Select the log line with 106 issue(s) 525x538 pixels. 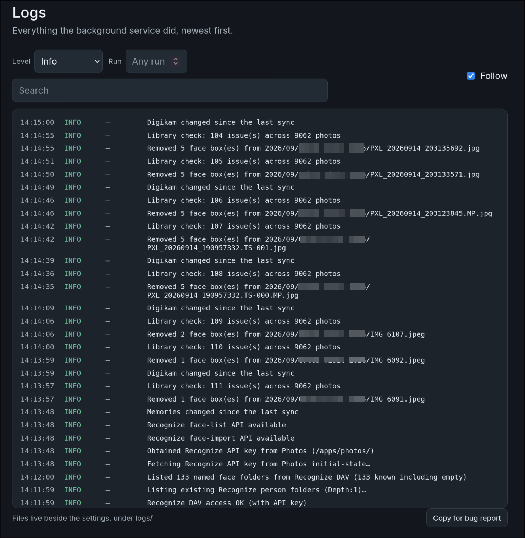[260, 200]
